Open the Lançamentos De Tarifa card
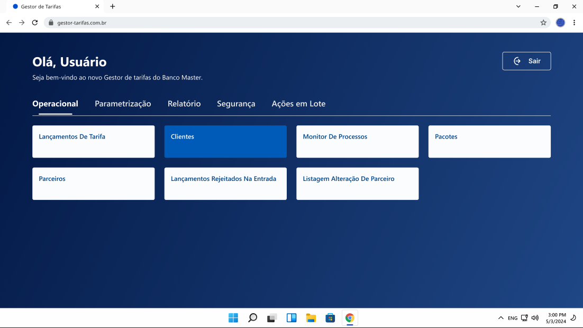 [93, 141]
